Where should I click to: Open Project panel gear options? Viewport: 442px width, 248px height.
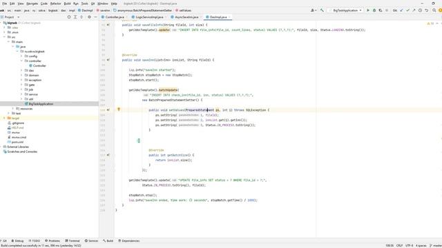tap(89, 17)
